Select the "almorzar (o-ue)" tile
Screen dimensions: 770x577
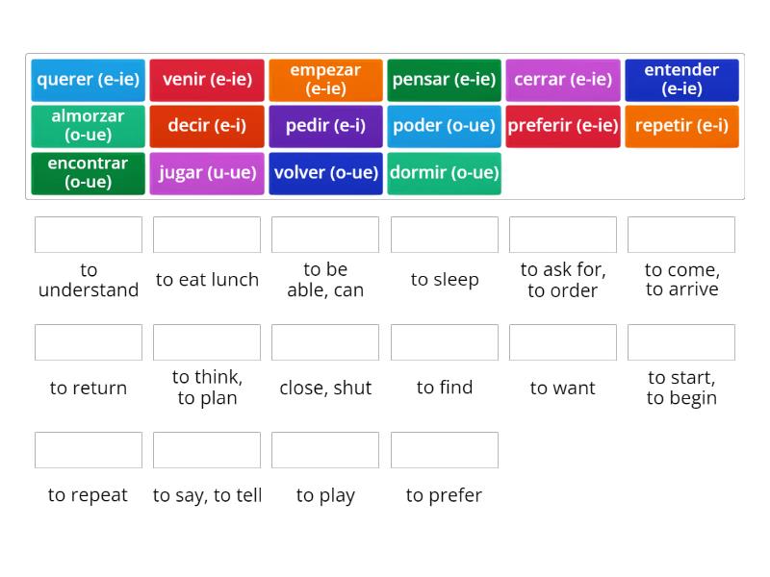[x=88, y=126]
